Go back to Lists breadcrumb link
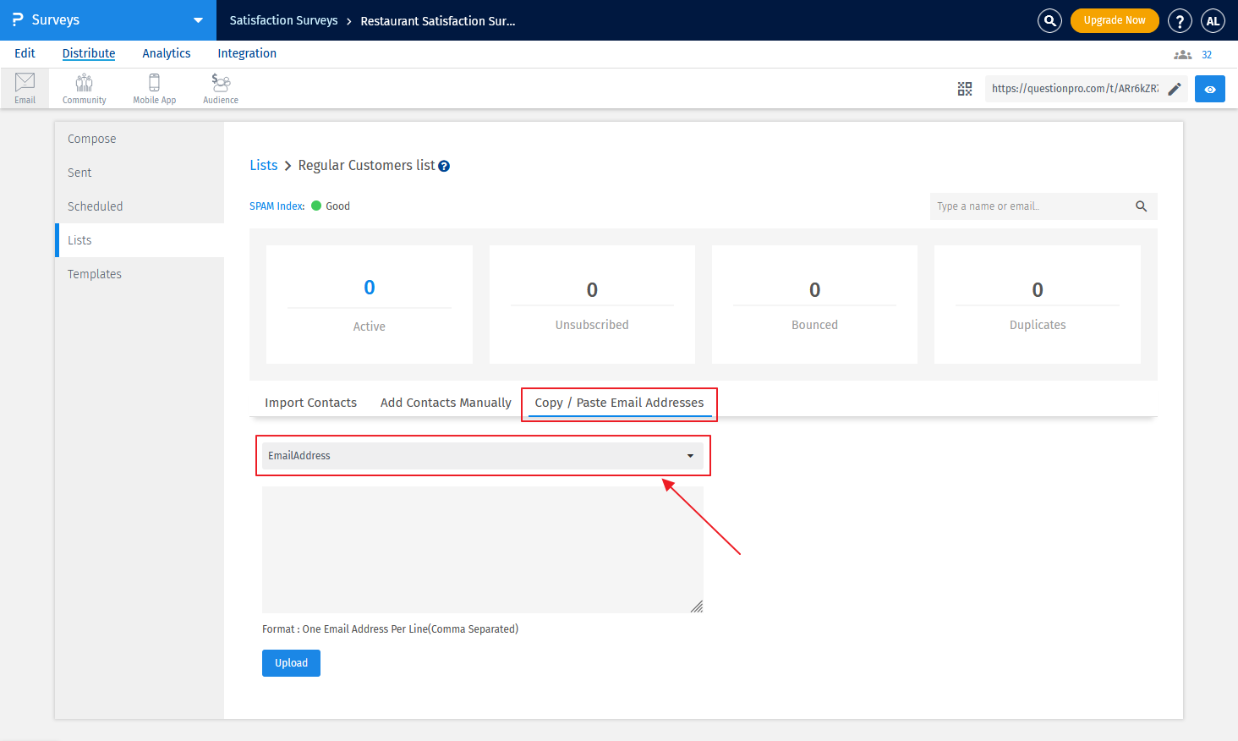Screen dimensions: 1238x741 263,166
